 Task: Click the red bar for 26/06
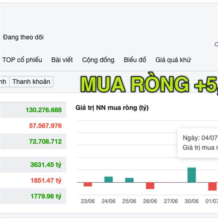pyautogui.click(x=150, y=186)
